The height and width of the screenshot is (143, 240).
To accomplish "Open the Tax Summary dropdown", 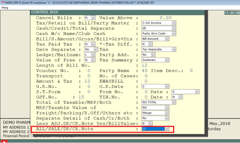I will tap(155, 60).
